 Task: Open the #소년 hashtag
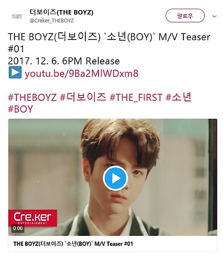178,97
